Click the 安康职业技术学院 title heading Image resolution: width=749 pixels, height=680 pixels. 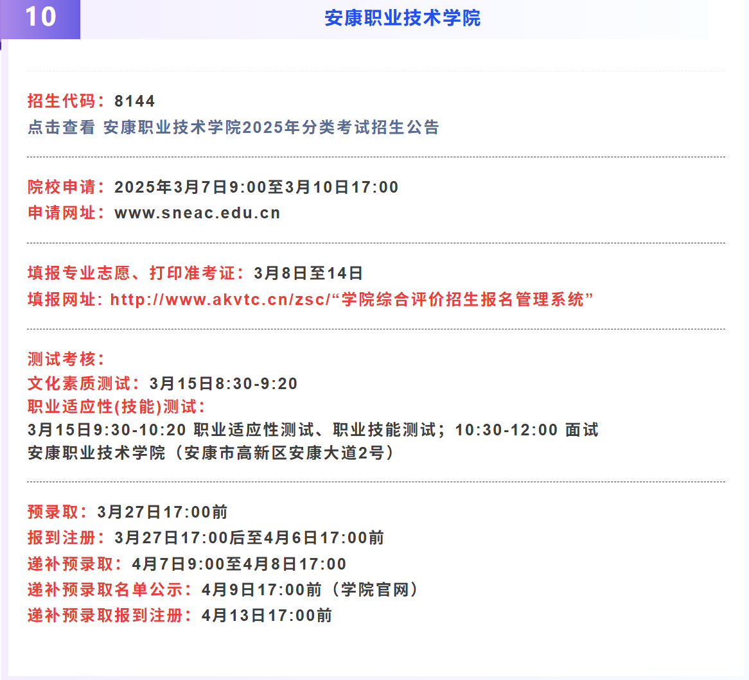point(402,18)
